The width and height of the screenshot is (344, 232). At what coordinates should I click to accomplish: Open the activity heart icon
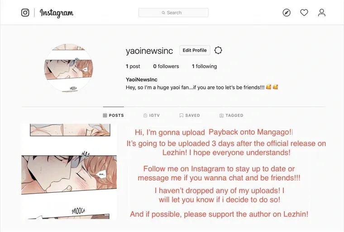(x=304, y=13)
